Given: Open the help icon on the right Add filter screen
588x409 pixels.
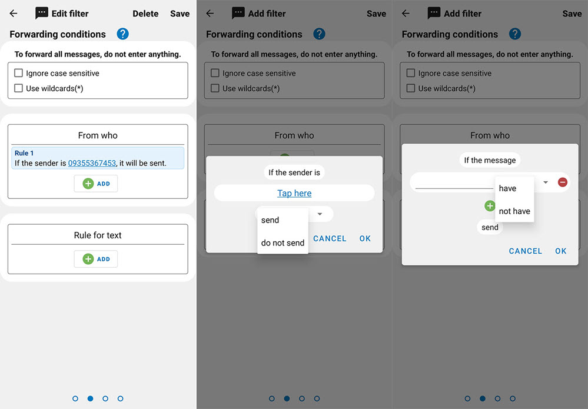Looking at the screenshot, I should (515, 34).
